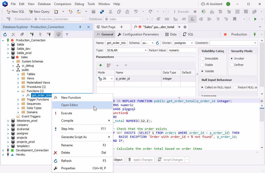Click the green add parameter plus icon

click(100, 65)
